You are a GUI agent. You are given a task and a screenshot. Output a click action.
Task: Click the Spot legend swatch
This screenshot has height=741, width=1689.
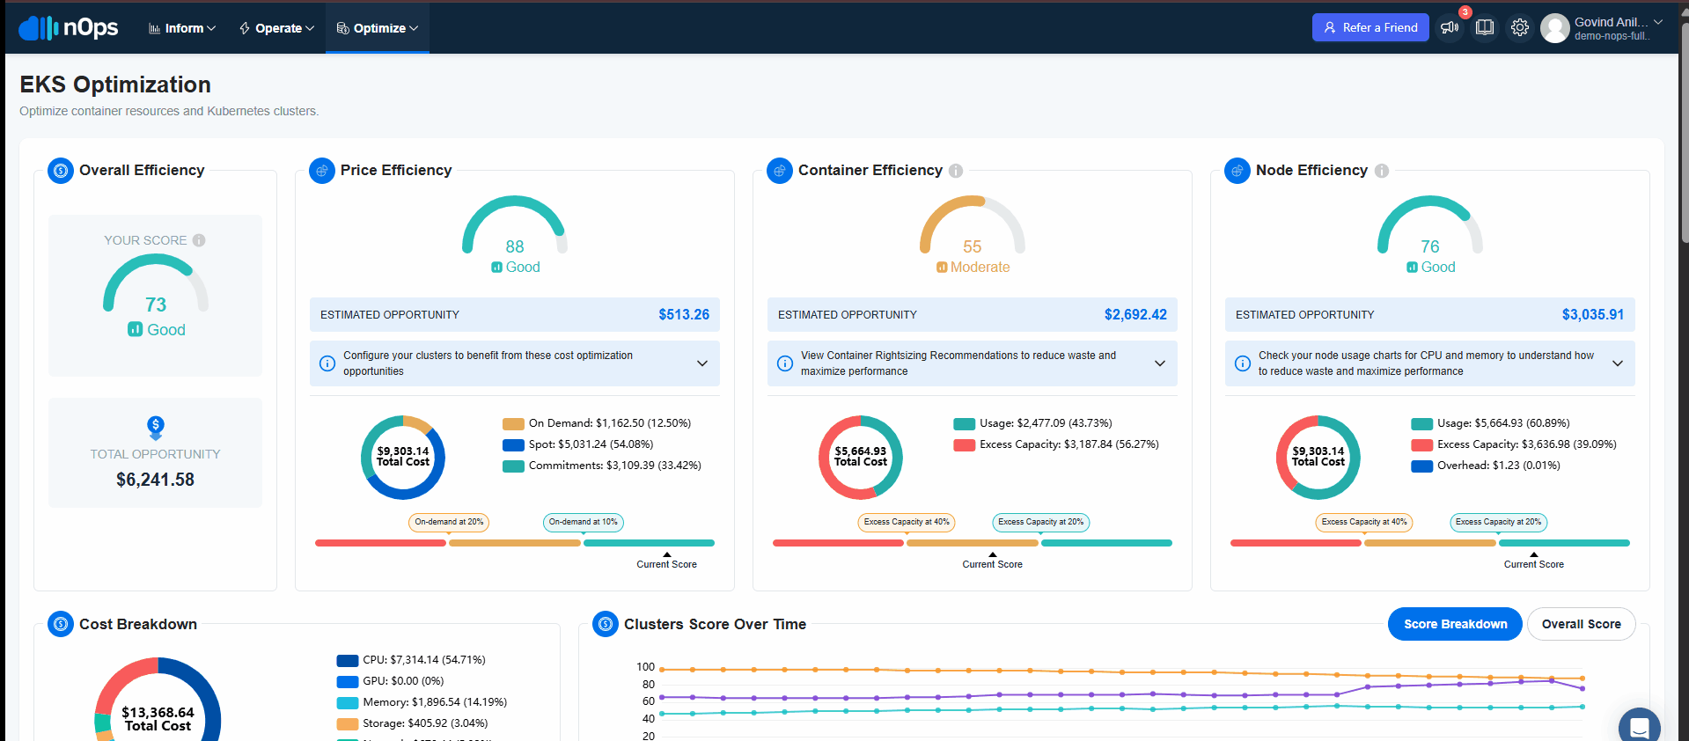click(513, 444)
